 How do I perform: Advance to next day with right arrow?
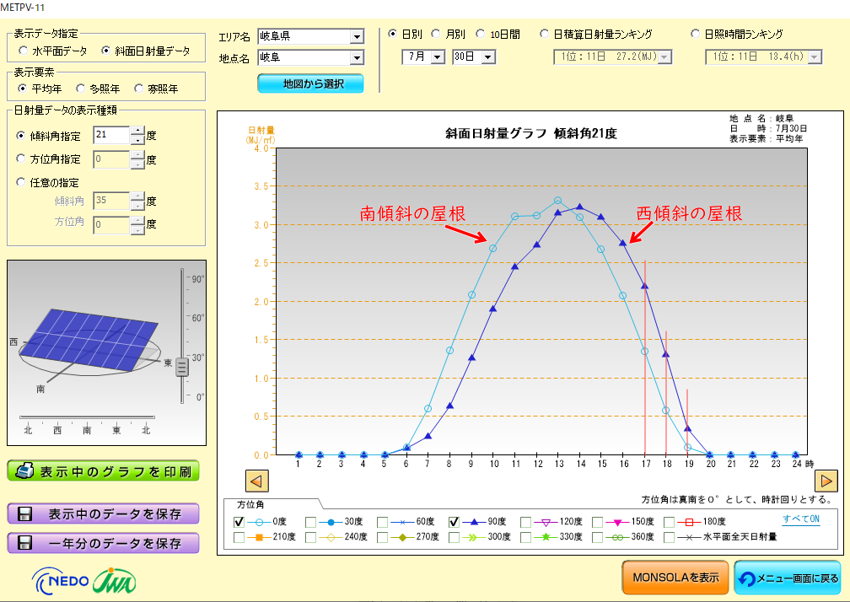click(x=826, y=481)
